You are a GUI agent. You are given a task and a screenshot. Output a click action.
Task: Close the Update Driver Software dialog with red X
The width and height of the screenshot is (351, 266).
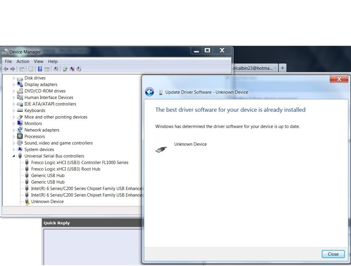[x=339, y=79]
